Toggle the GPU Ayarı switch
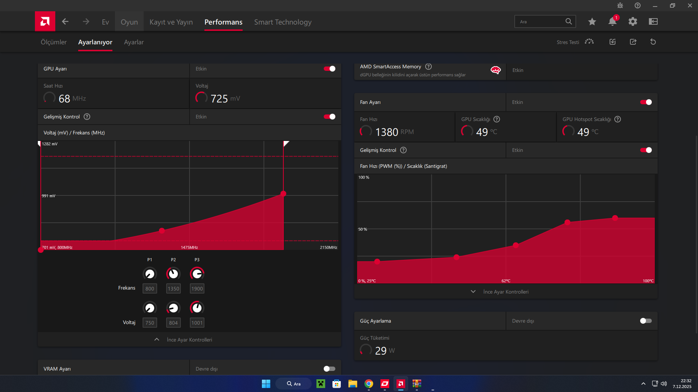This screenshot has height=392, width=698. (x=330, y=69)
